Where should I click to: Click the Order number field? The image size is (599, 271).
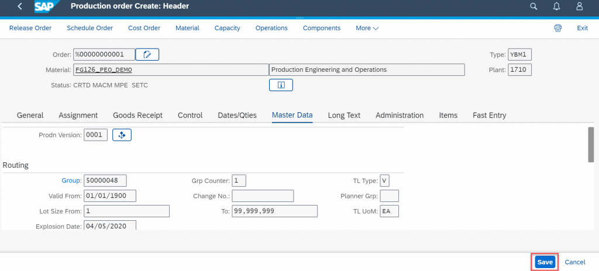104,54
